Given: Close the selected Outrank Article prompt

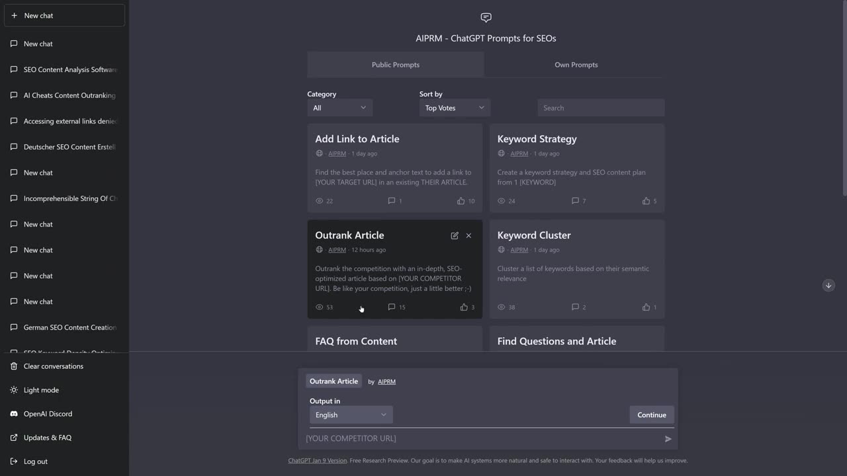Looking at the screenshot, I should click(468, 235).
